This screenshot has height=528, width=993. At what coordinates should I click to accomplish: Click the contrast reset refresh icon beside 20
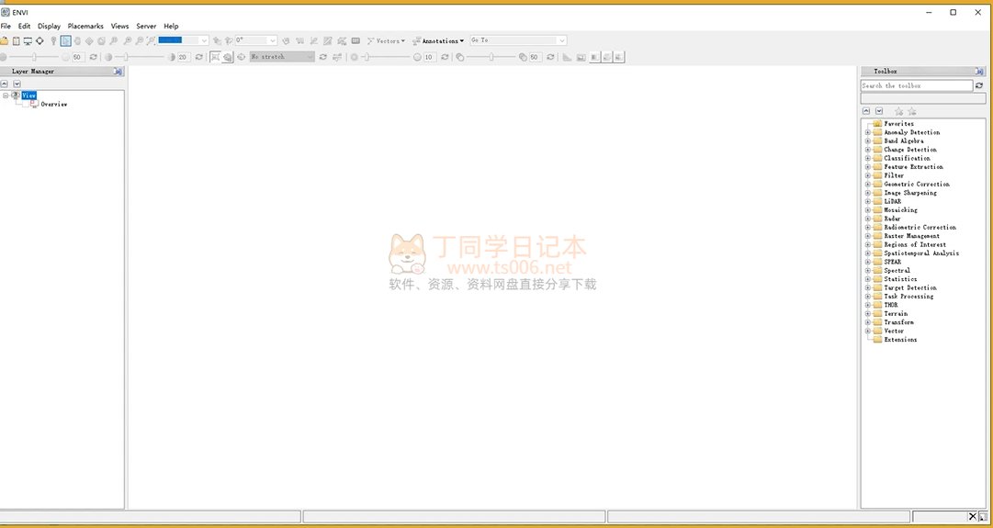click(x=198, y=57)
